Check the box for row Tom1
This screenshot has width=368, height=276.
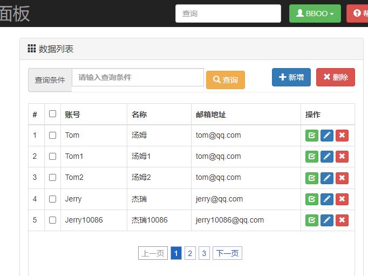pos(52,157)
